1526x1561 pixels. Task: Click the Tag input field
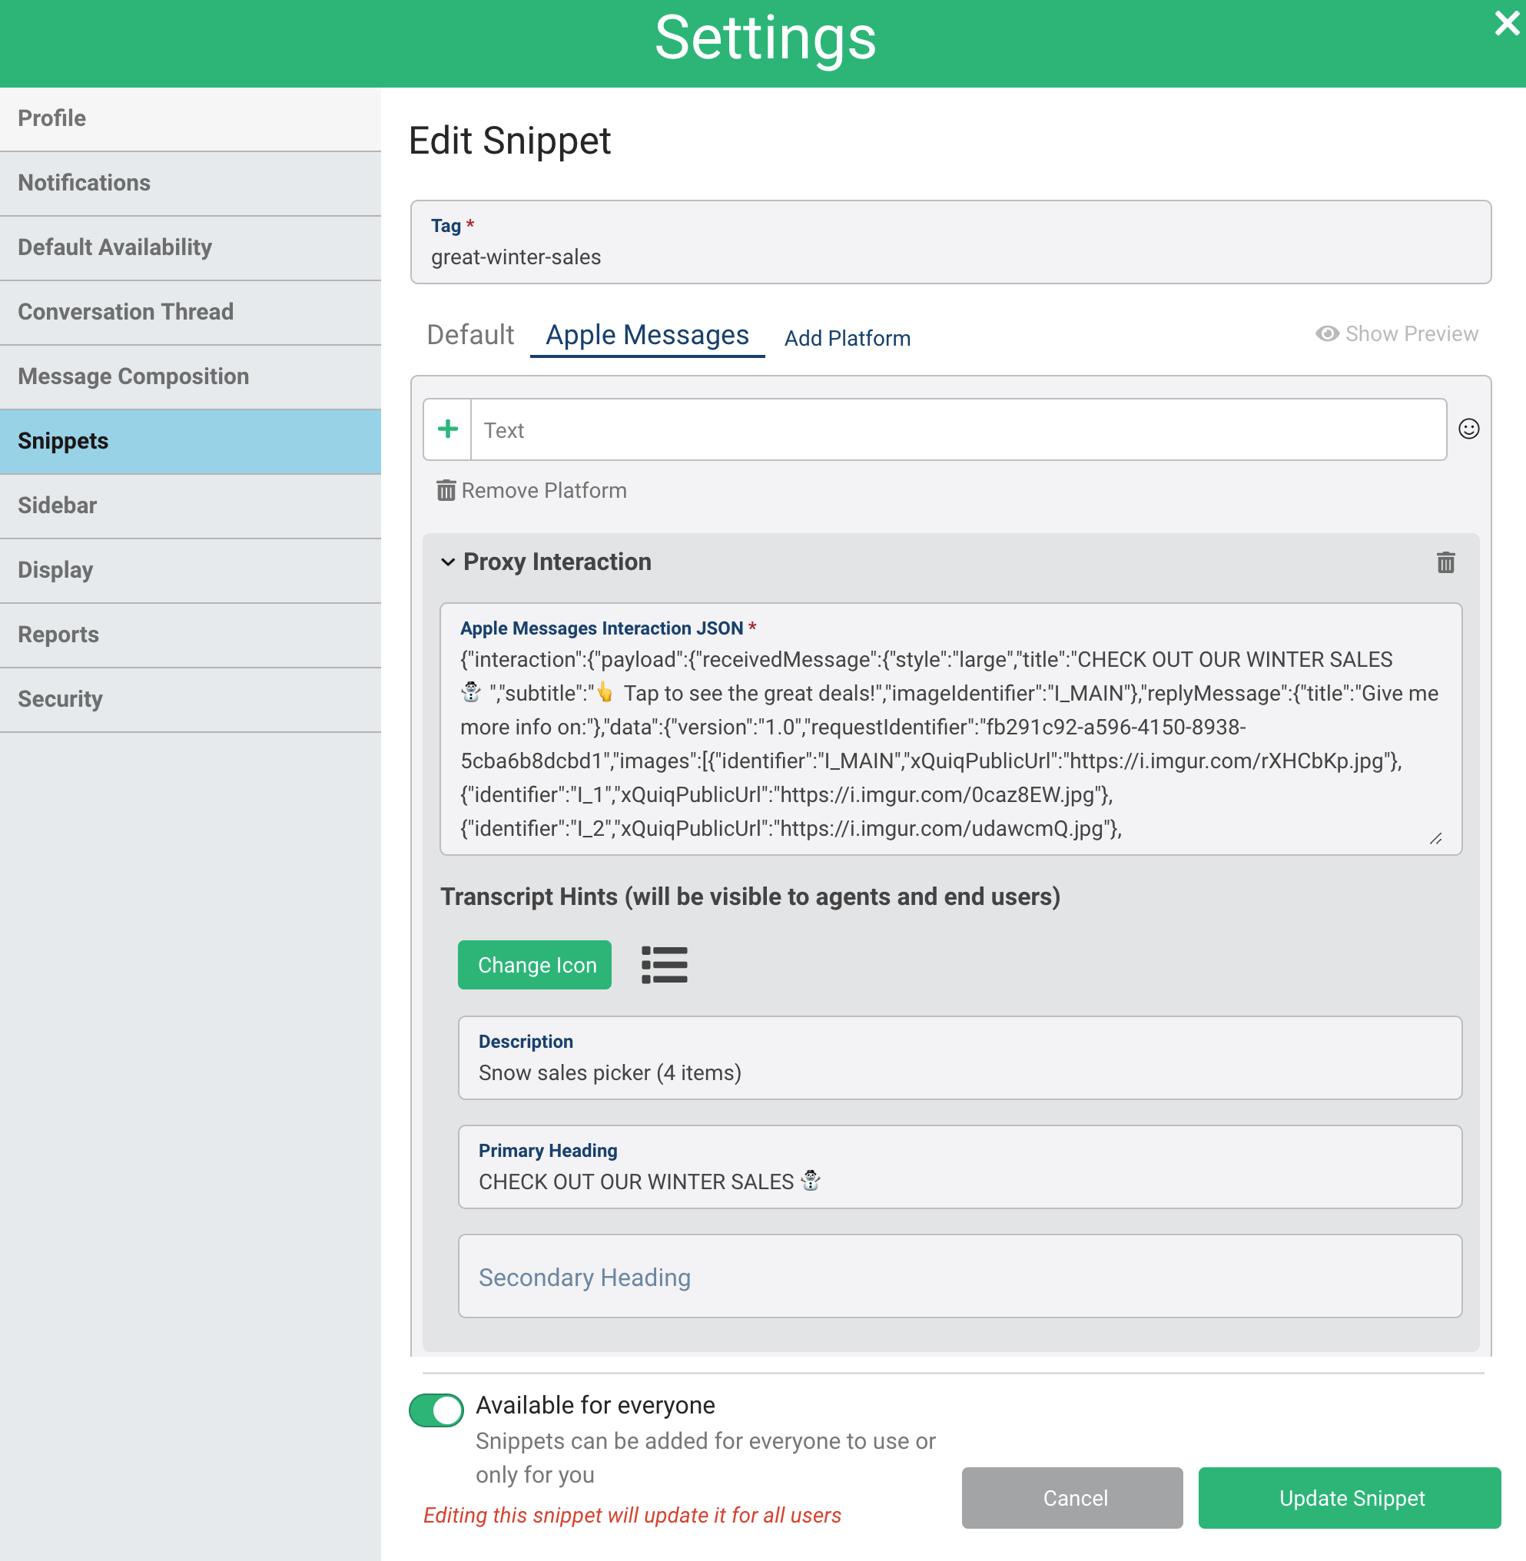coord(950,257)
